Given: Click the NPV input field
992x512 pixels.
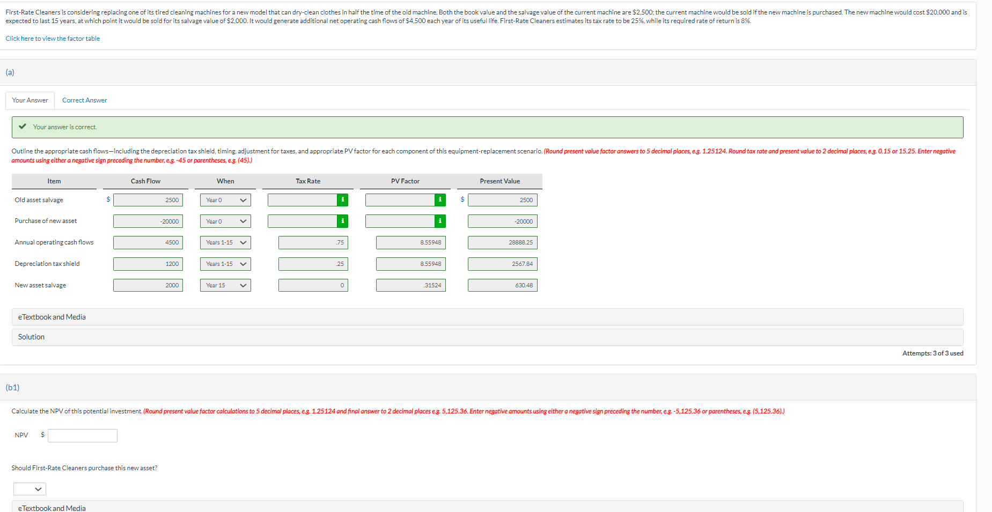Looking at the screenshot, I should [x=82, y=435].
